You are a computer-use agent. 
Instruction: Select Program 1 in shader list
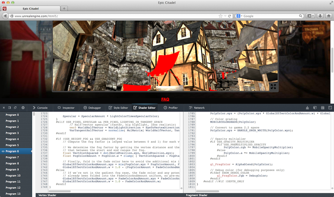click(16, 121)
